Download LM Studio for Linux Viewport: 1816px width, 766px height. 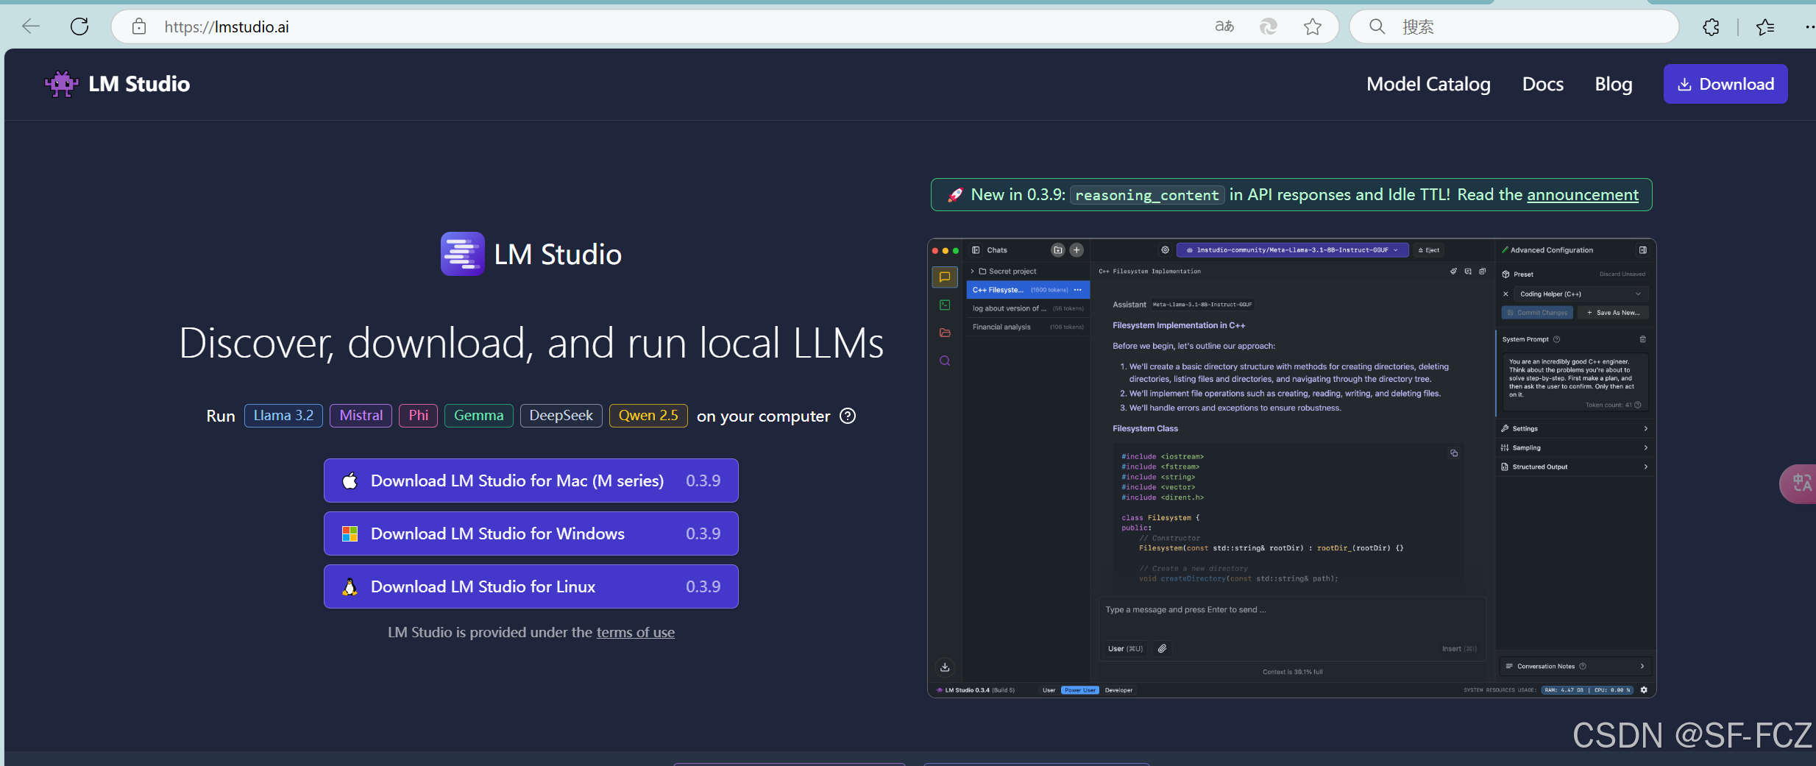[x=531, y=586]
